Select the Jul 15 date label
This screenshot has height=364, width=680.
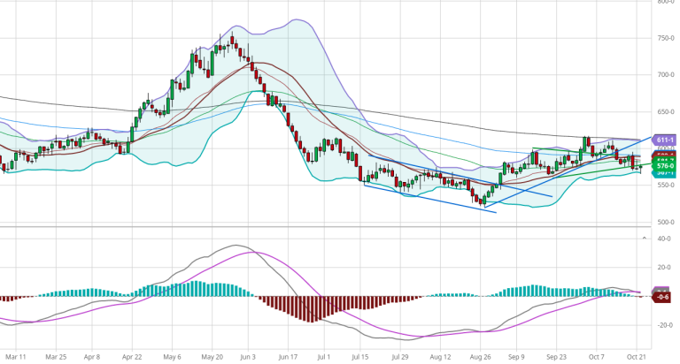pos(359,357)
